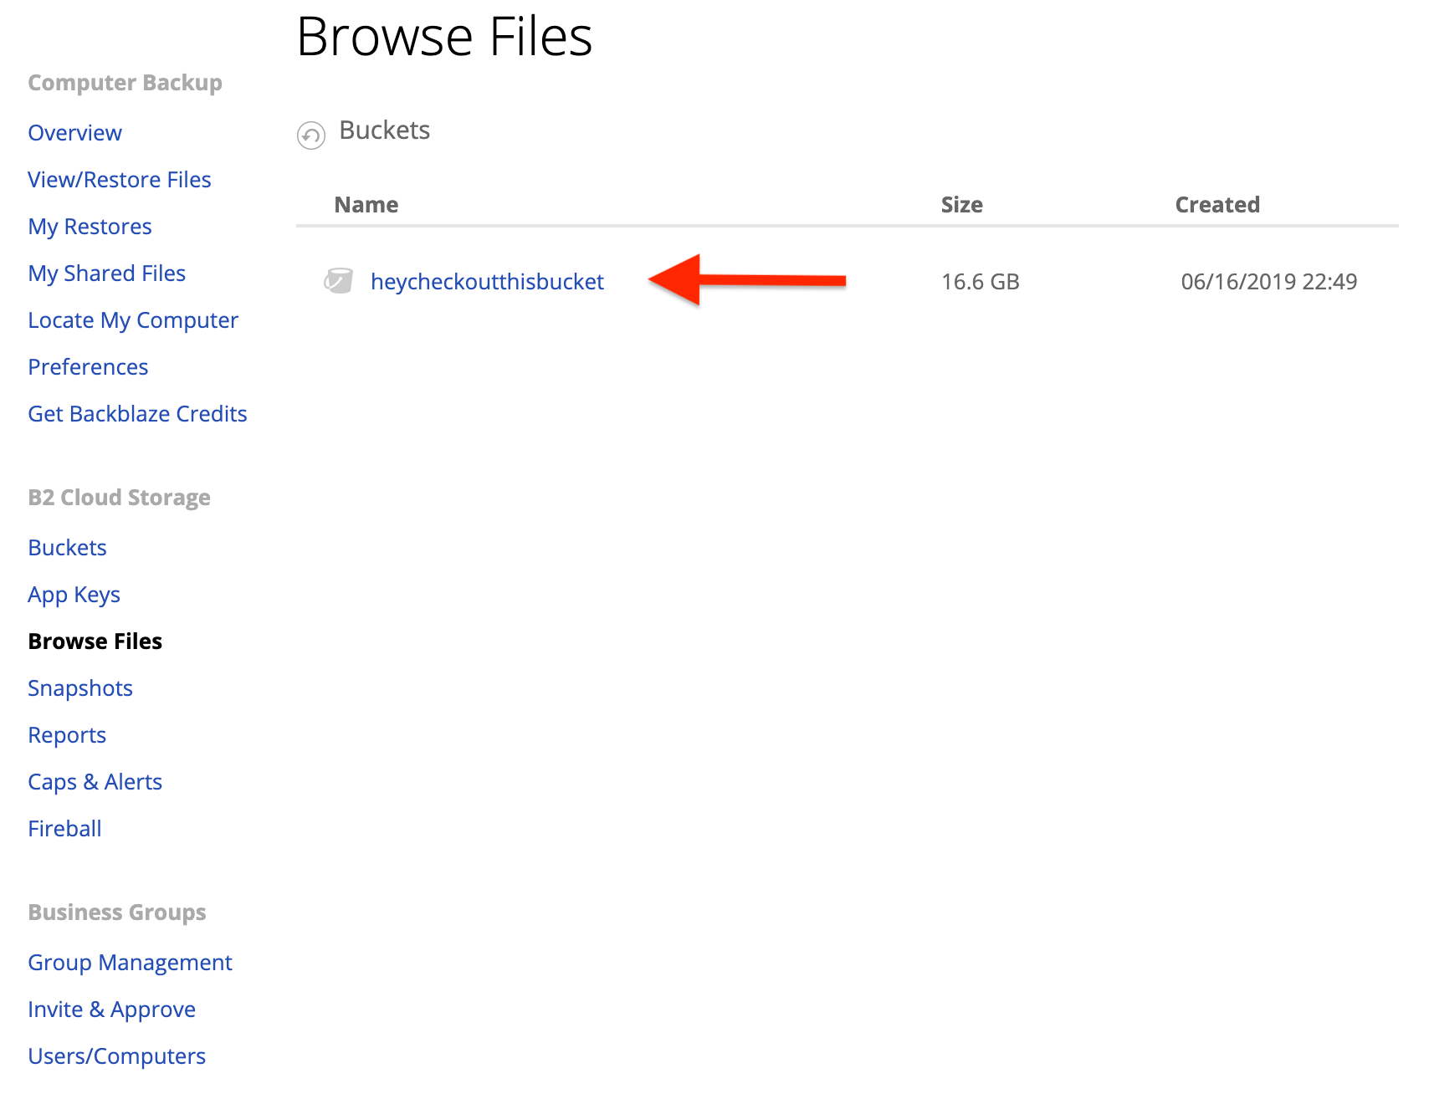Open the Users/Computers page
The width and height of the screenshot is (1429, 1099).
click(x=116, y=1056)
